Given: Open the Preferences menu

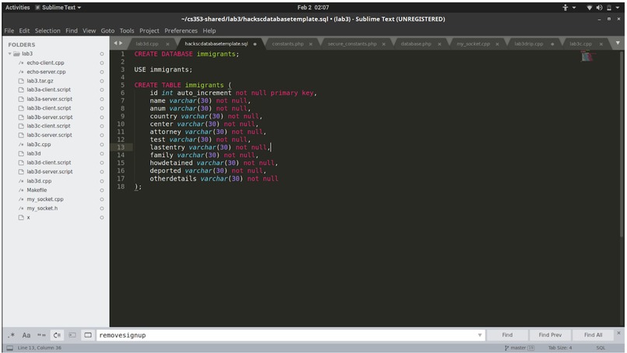Looking at the screenshot, I should (180, 31).
